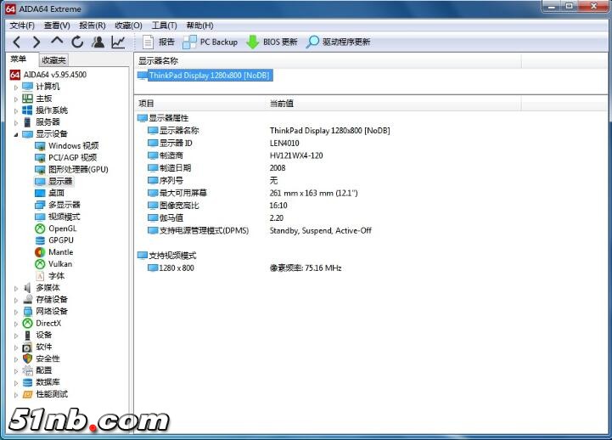The height and width of the screenshot is (440, 612).
Task: Click the 当前值 column header
Action: (281, 103)
